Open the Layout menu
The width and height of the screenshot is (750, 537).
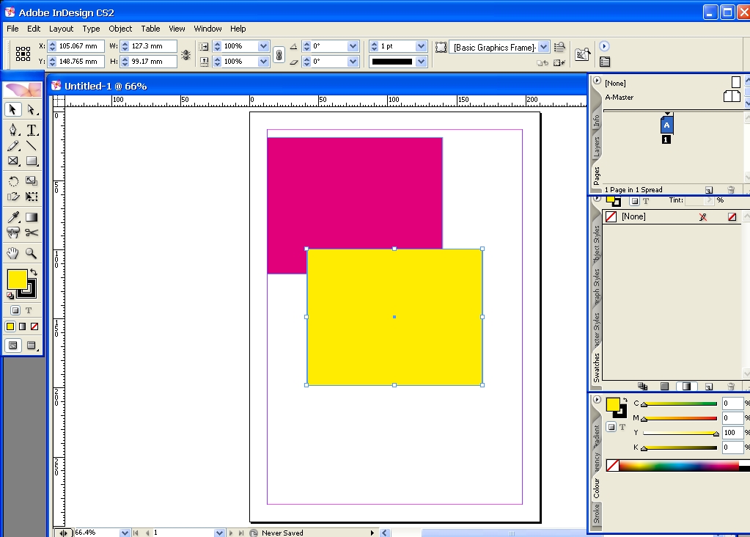point(62,29)
